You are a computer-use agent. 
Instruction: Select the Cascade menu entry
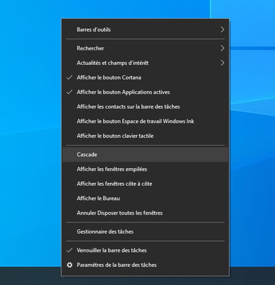tap(145, 155)
